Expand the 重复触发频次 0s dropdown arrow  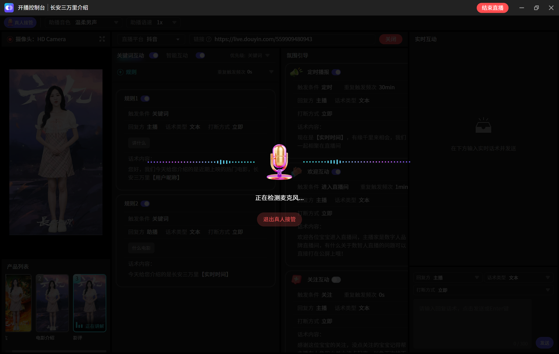pos(271,72)
